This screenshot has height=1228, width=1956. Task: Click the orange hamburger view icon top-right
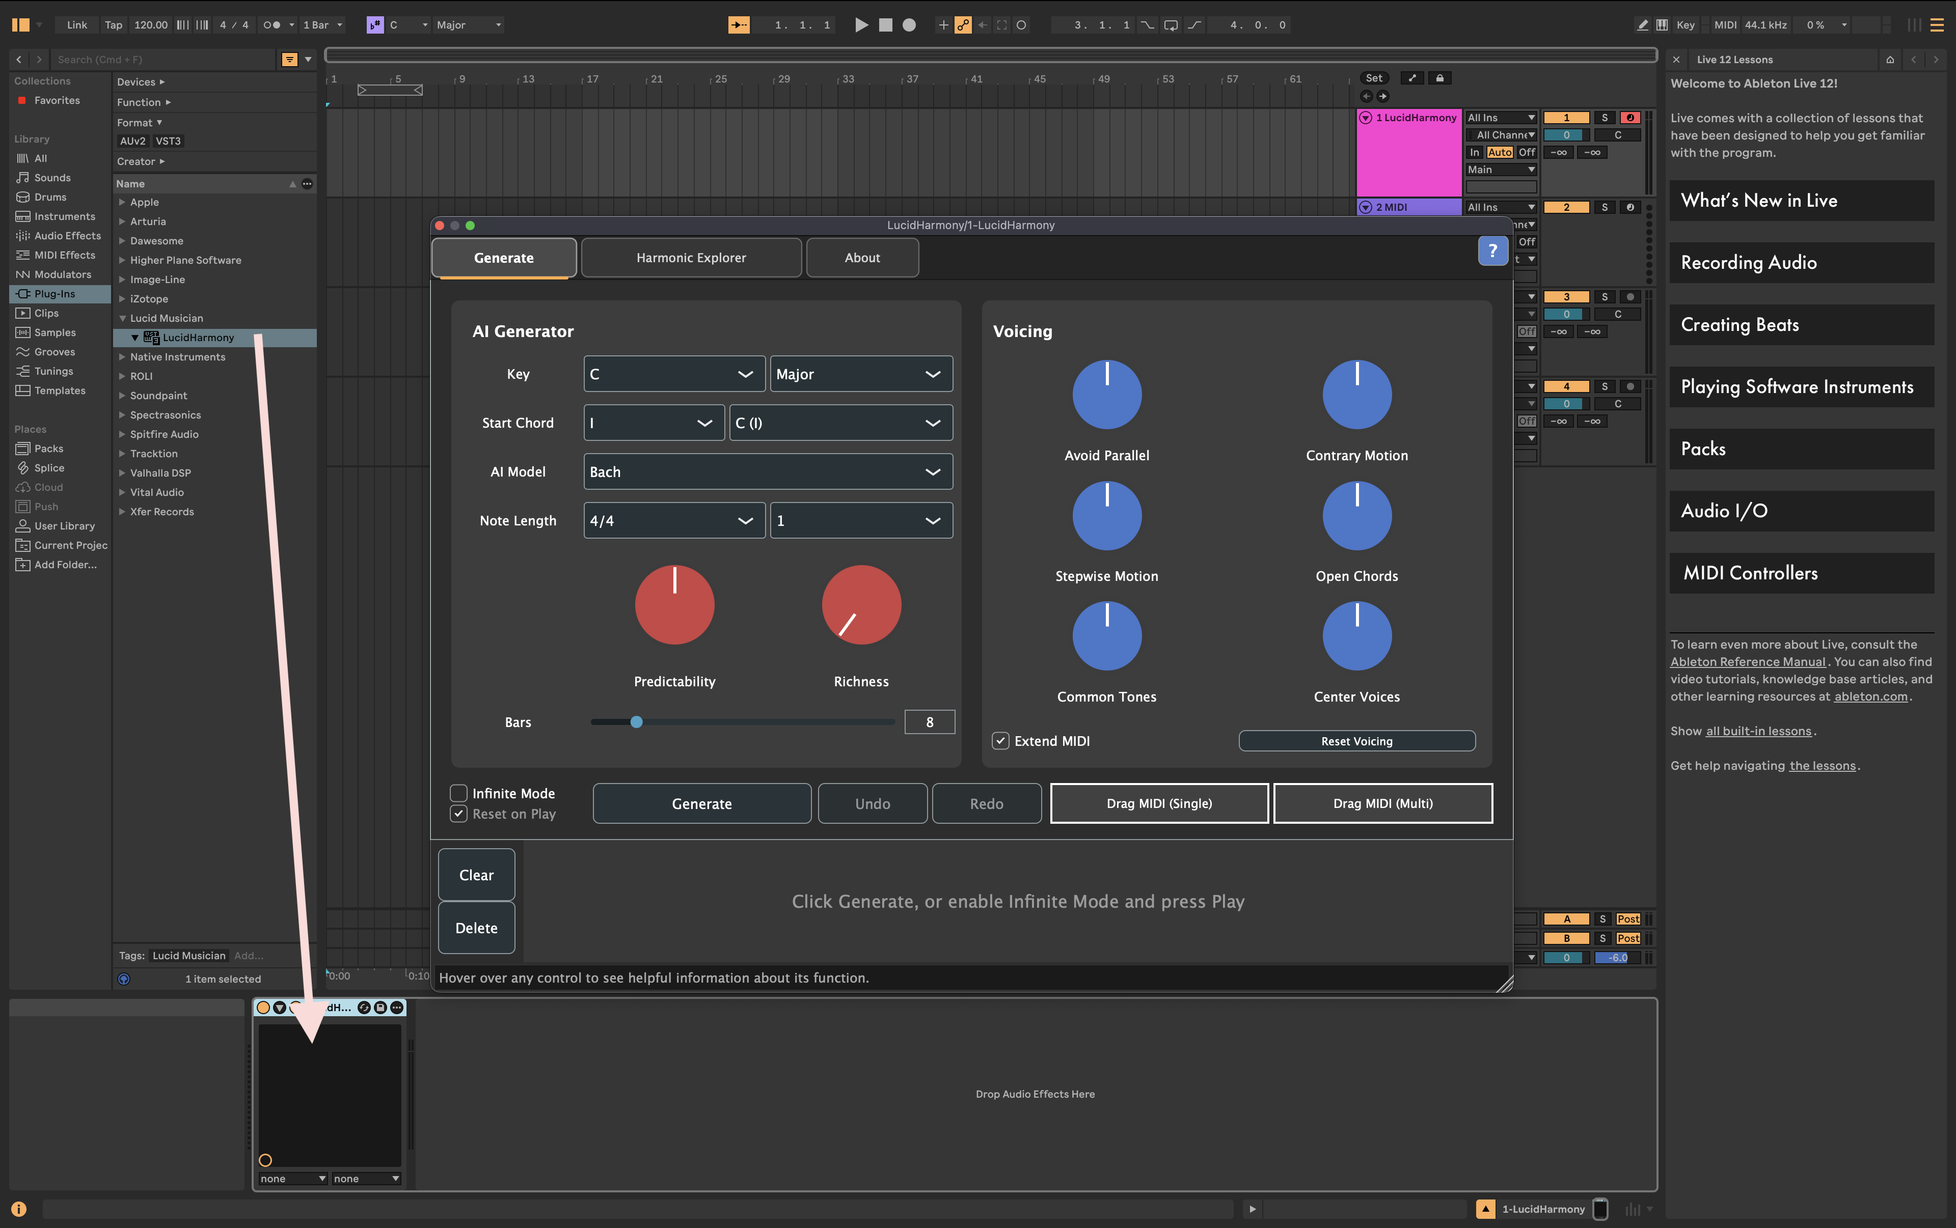1937,25
